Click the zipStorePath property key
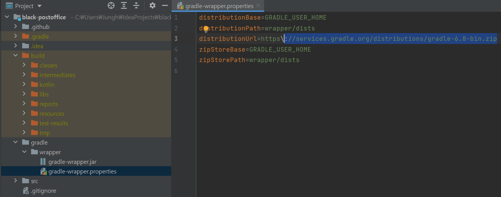The width and height of the screenshot is (501, 197). tap(222, 60)
